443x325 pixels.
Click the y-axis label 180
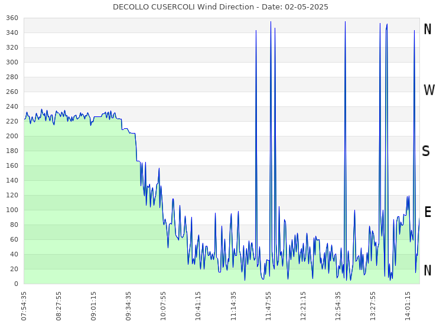12,151
